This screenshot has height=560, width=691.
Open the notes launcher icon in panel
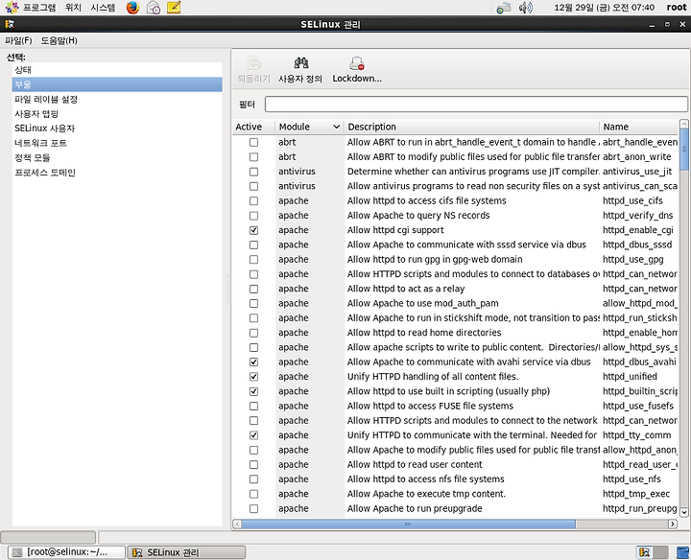174,8
